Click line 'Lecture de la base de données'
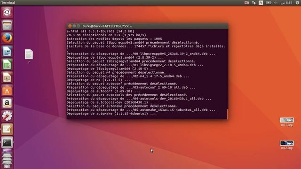 tap(146, 46)
